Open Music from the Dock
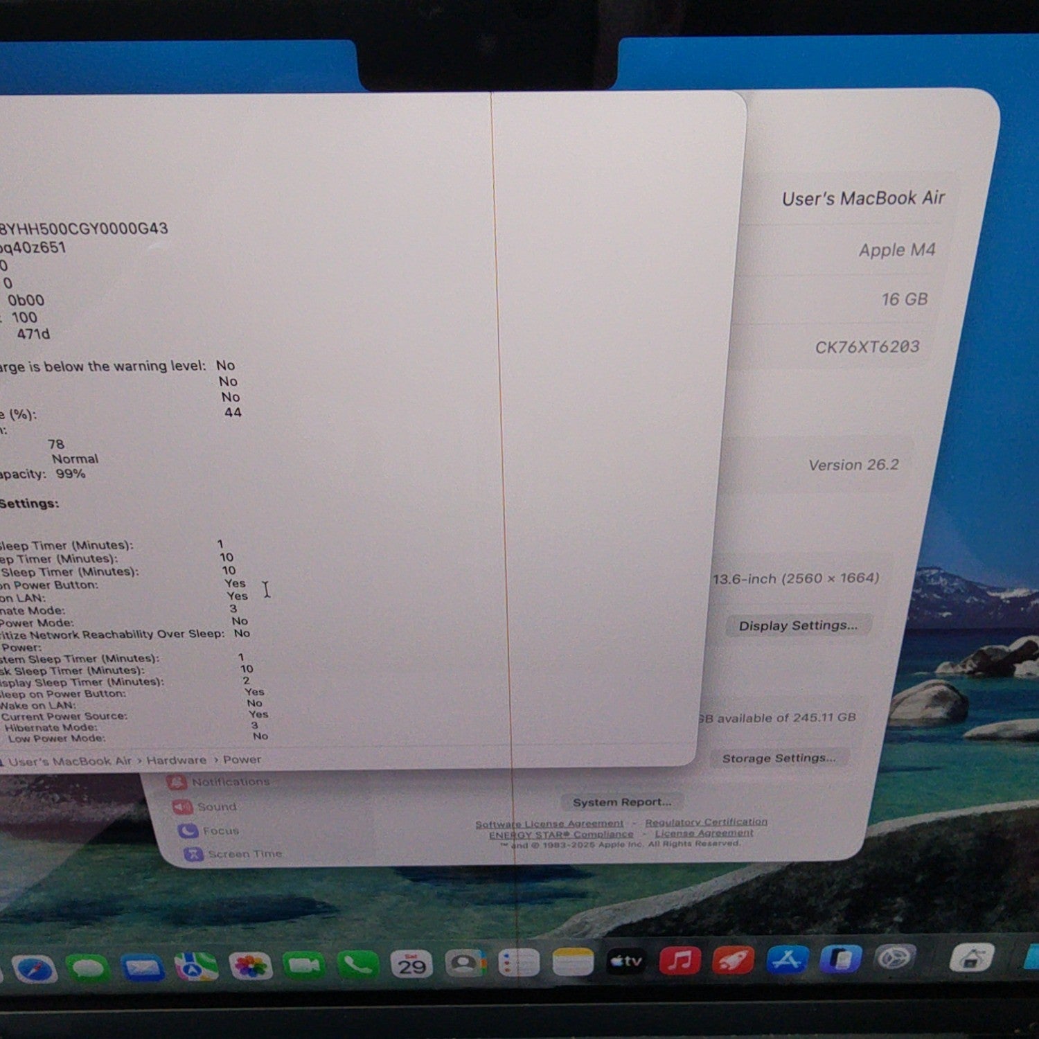Image resolution: width=1039 pixels, height=1039 pixels. [680, 961]
